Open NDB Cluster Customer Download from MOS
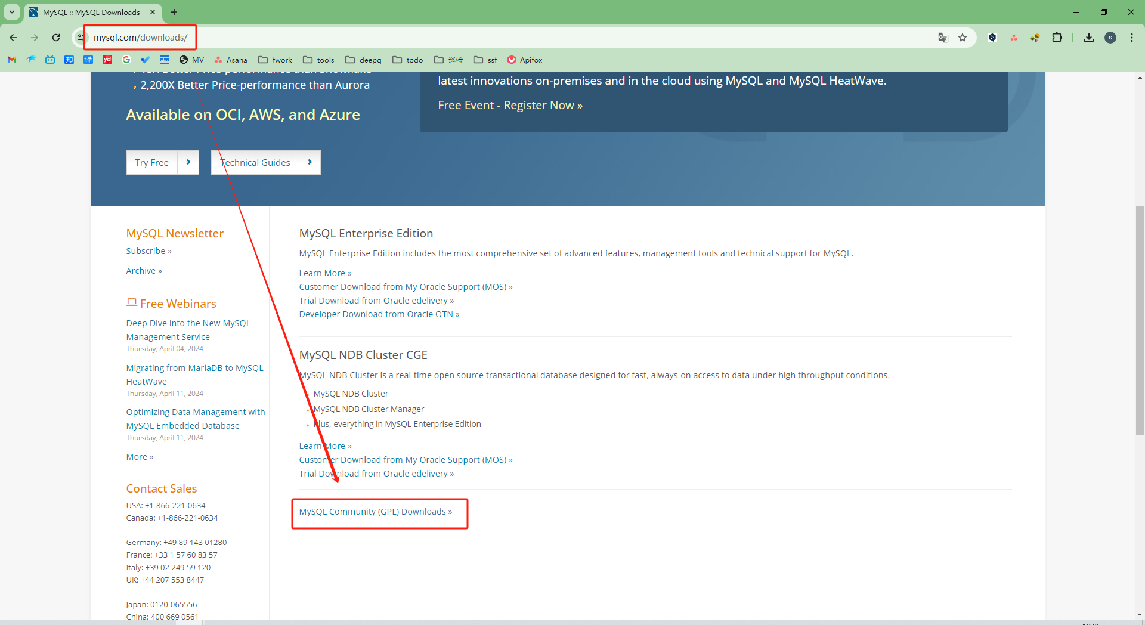This screenshot has height=625, width=1145. click(406, 460)
